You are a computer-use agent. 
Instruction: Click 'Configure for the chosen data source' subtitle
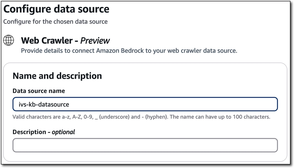coord(55,22)
